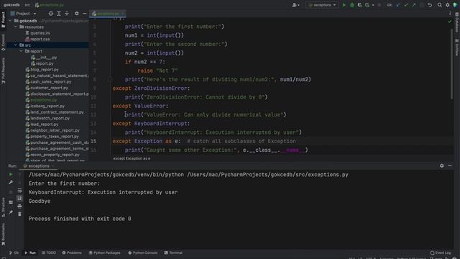Collapse the gokcedb root folder
460x259 pixels.
pyautogui.click(x=10, y=21)
